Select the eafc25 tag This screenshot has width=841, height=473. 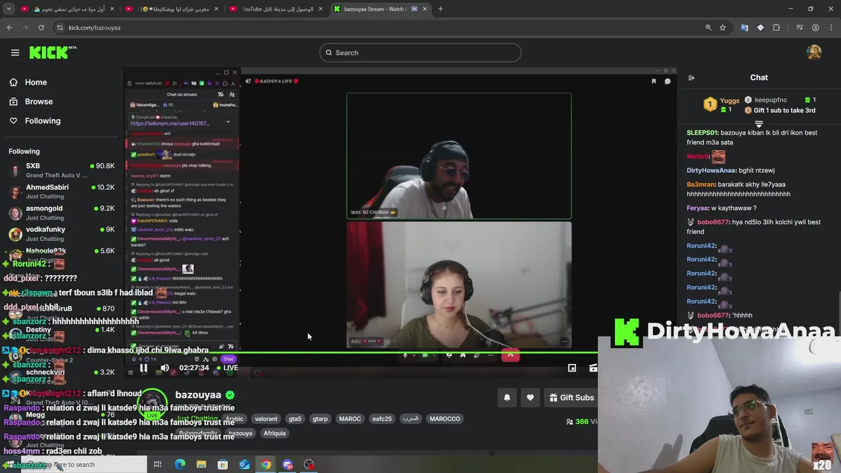[x=382, y=418]
